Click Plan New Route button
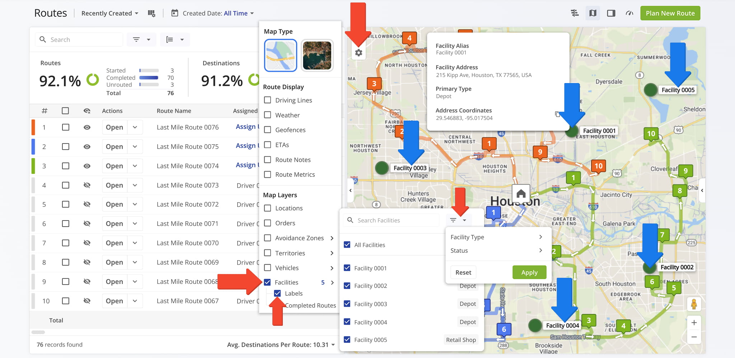735x358 pixels. (x=670, y=13)
